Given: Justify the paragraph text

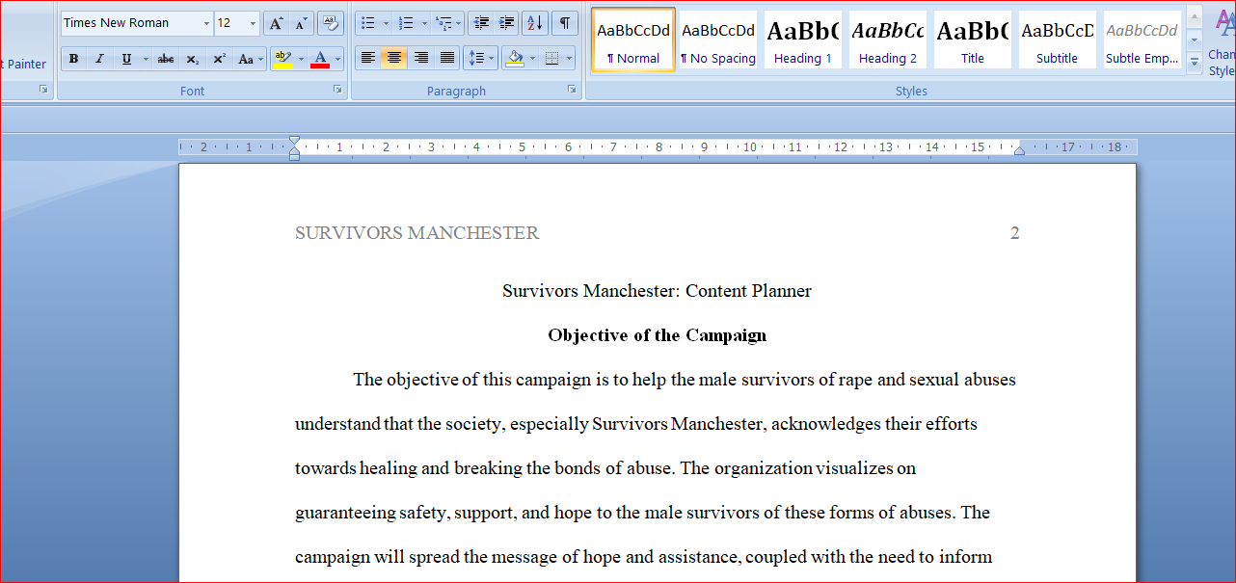Looking at the screenshot, I should (x=447, y=59).
